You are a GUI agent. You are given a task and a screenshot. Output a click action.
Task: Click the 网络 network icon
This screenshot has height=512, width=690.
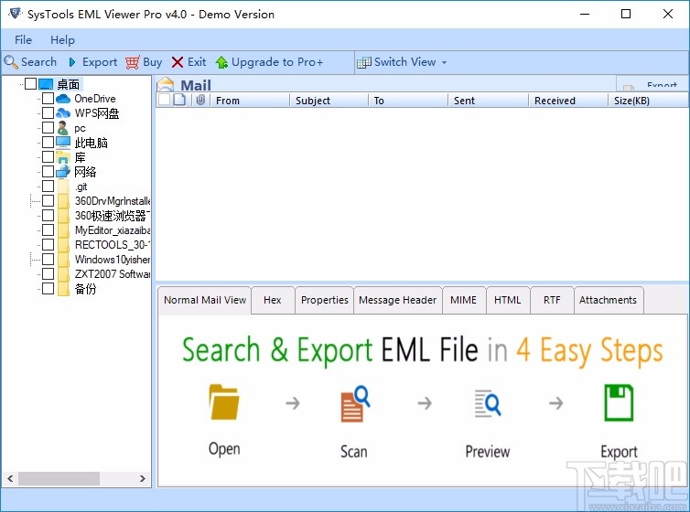point(63,171)
